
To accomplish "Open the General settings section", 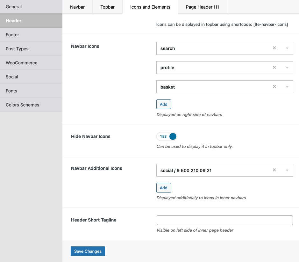I will [31, 7].
